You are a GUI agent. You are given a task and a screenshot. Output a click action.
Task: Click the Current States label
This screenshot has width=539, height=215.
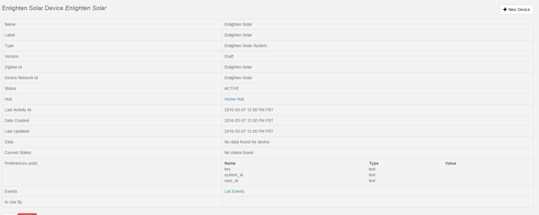18,153
